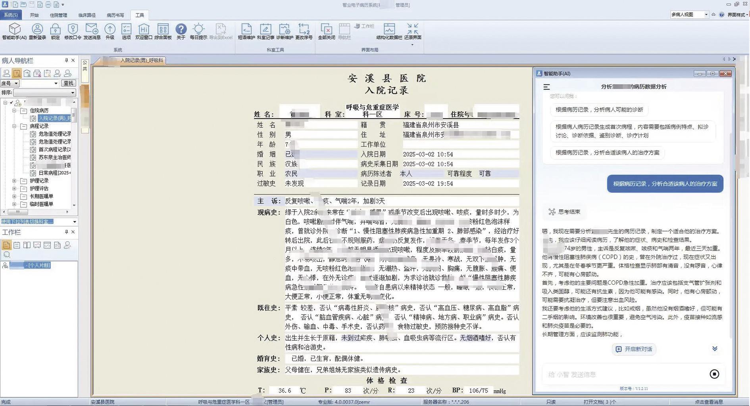Collapse the 病程记录 tree folder
The image size is (750, 406).
(14, 126)
